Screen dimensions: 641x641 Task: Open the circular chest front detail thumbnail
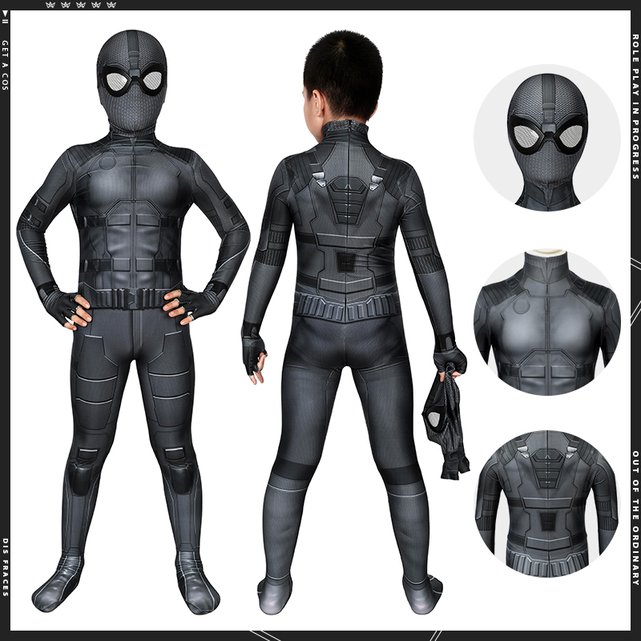[x=547, y=322]
